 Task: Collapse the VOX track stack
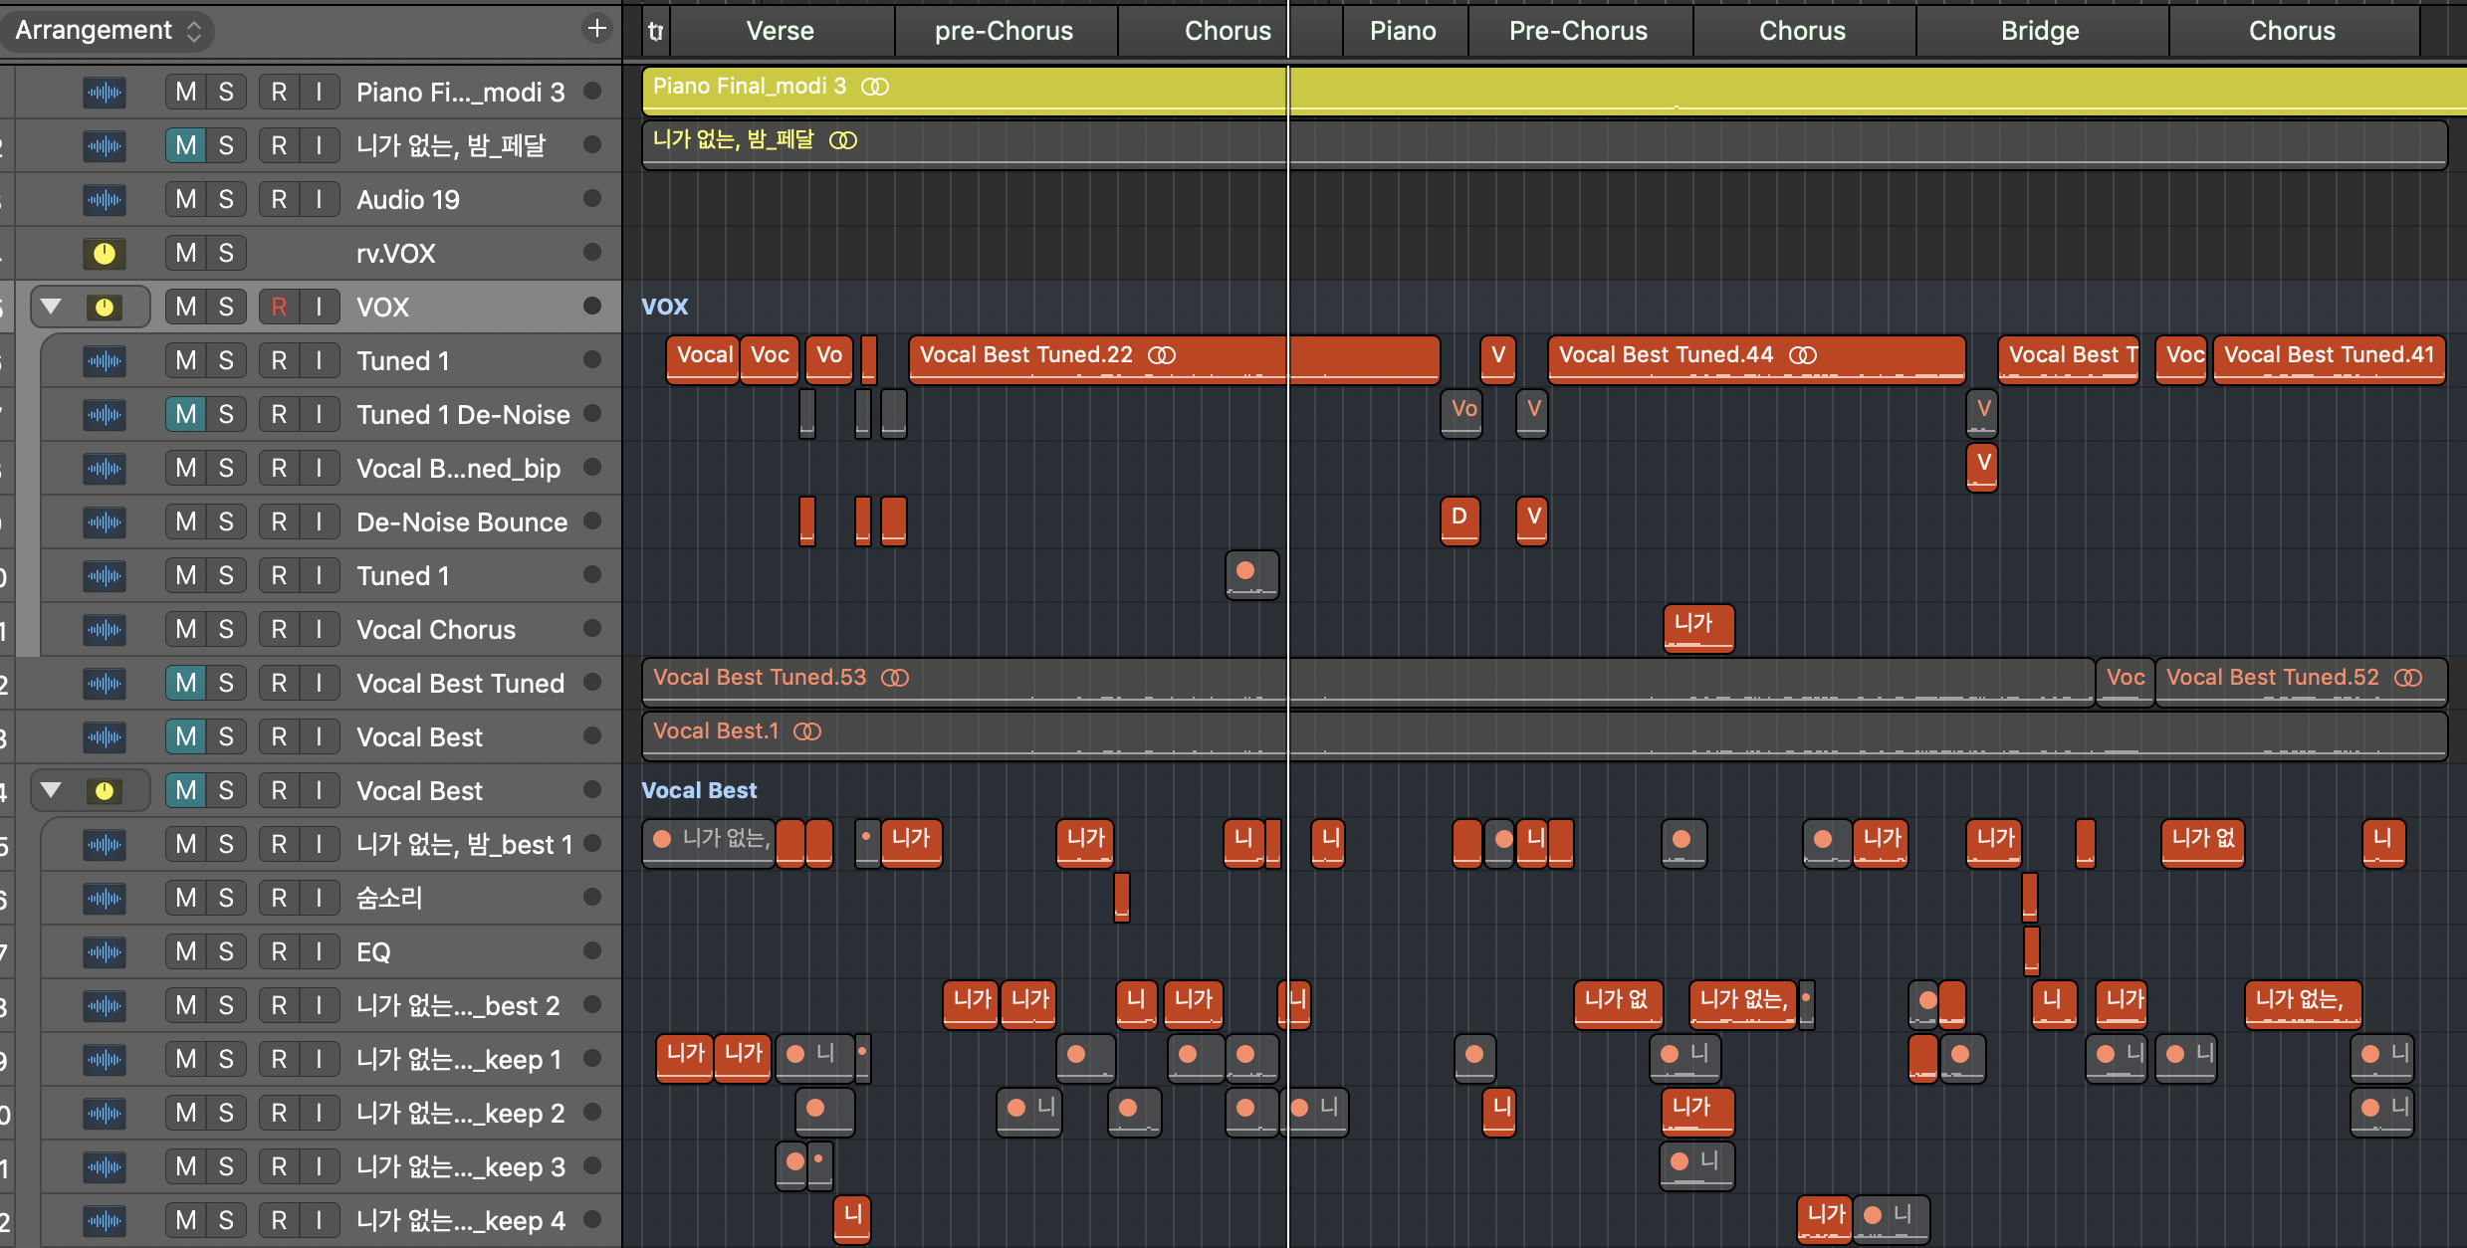click(52, 307)
